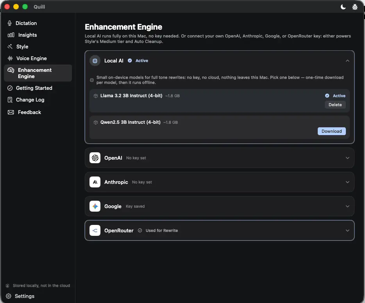Image resolution: width=365 pixels, height=303 pixels.
Task: Click the Qwen2.5 3B Instruct model name
Action: [x=131, y=122]
